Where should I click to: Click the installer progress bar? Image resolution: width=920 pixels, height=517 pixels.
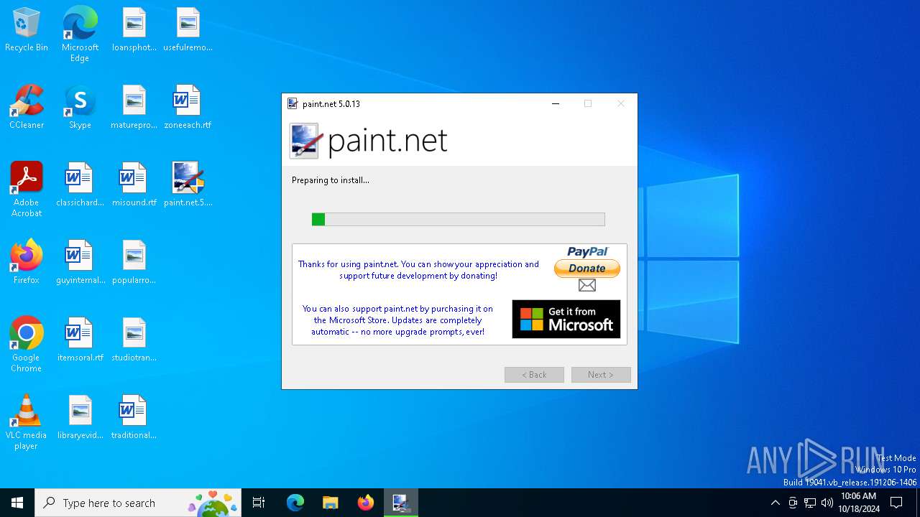459,219
